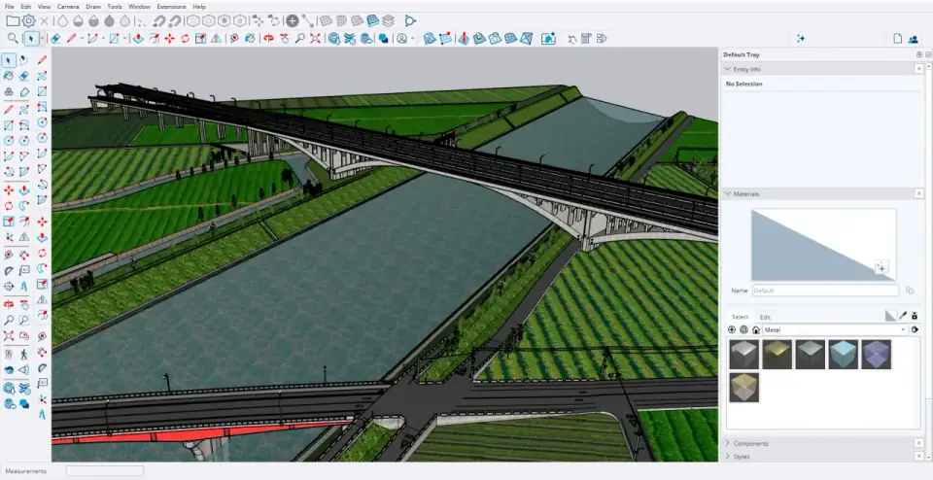Screen dimensions: 933x480
Task: Close the Entity Info panel
Action: click(918, 69)
